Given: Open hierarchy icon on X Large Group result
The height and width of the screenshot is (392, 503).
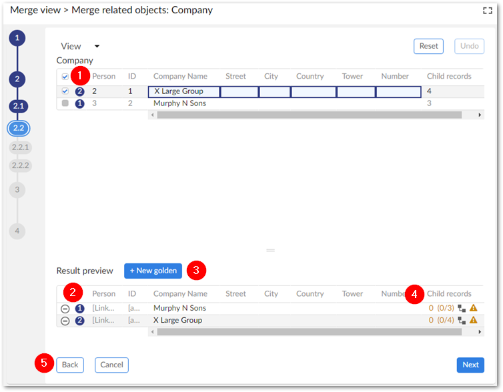Looking at the screenshot, I should [x=462, y=321].
